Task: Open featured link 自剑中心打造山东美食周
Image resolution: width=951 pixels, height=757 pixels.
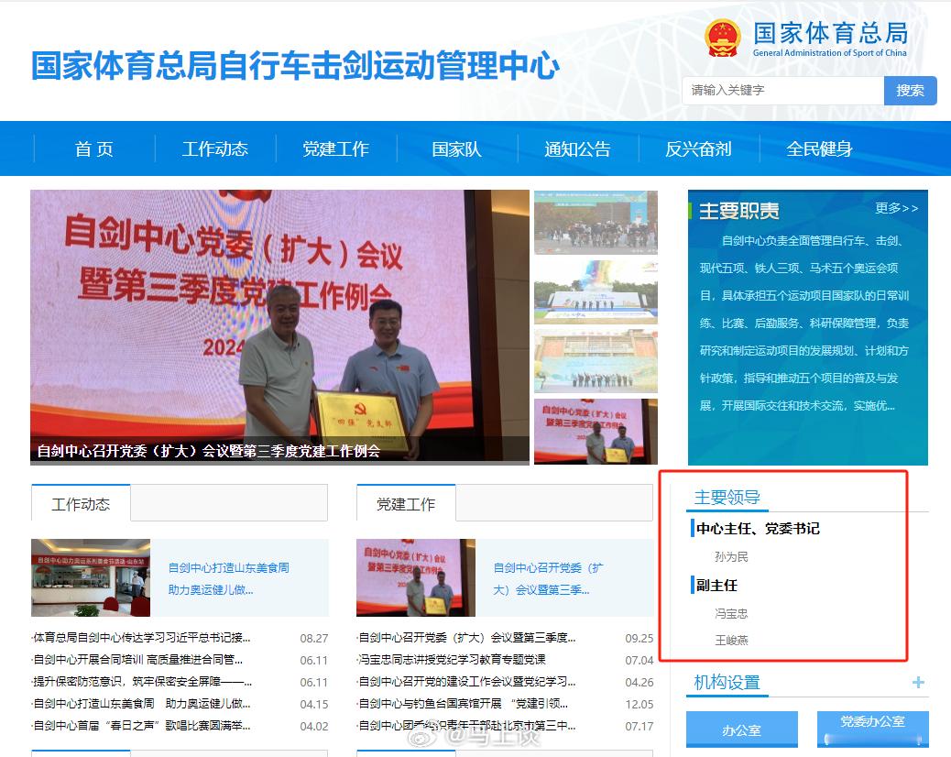Action: point(229,578)
